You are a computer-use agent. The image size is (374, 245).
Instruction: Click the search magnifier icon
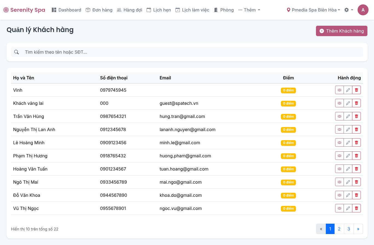point(16,52)
